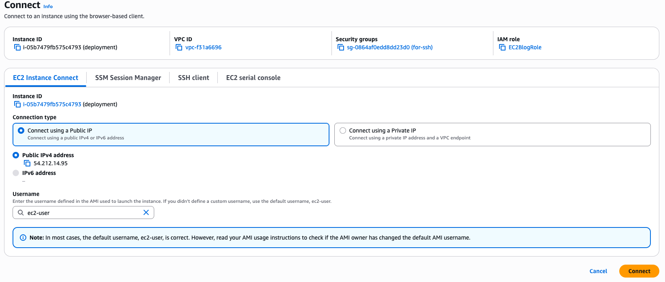Image resolution: width=665 pixels, height=282 pixels.
Task: Copy the IAM role name
Action: (x=502, y=48)
